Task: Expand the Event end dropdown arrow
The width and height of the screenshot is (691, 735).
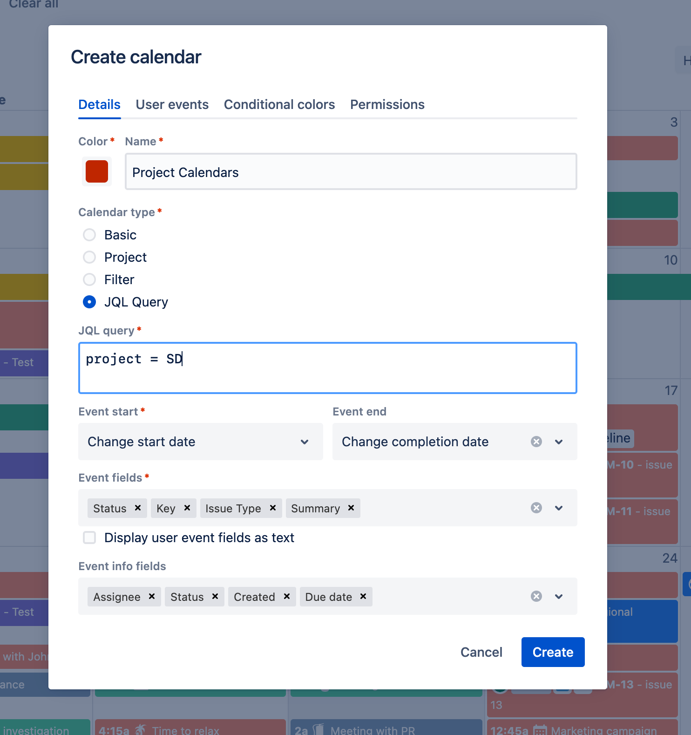Action: pyautogui.click(x=559, y=442)
